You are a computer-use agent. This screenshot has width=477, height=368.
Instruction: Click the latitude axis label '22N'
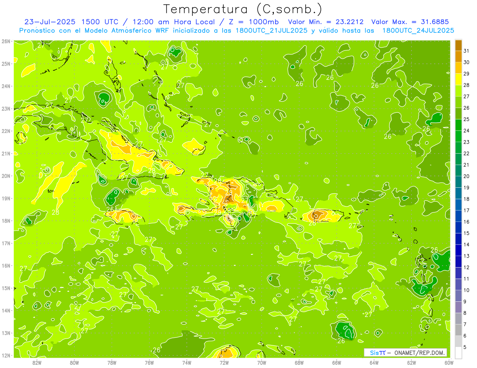click(x=6, y=131)
